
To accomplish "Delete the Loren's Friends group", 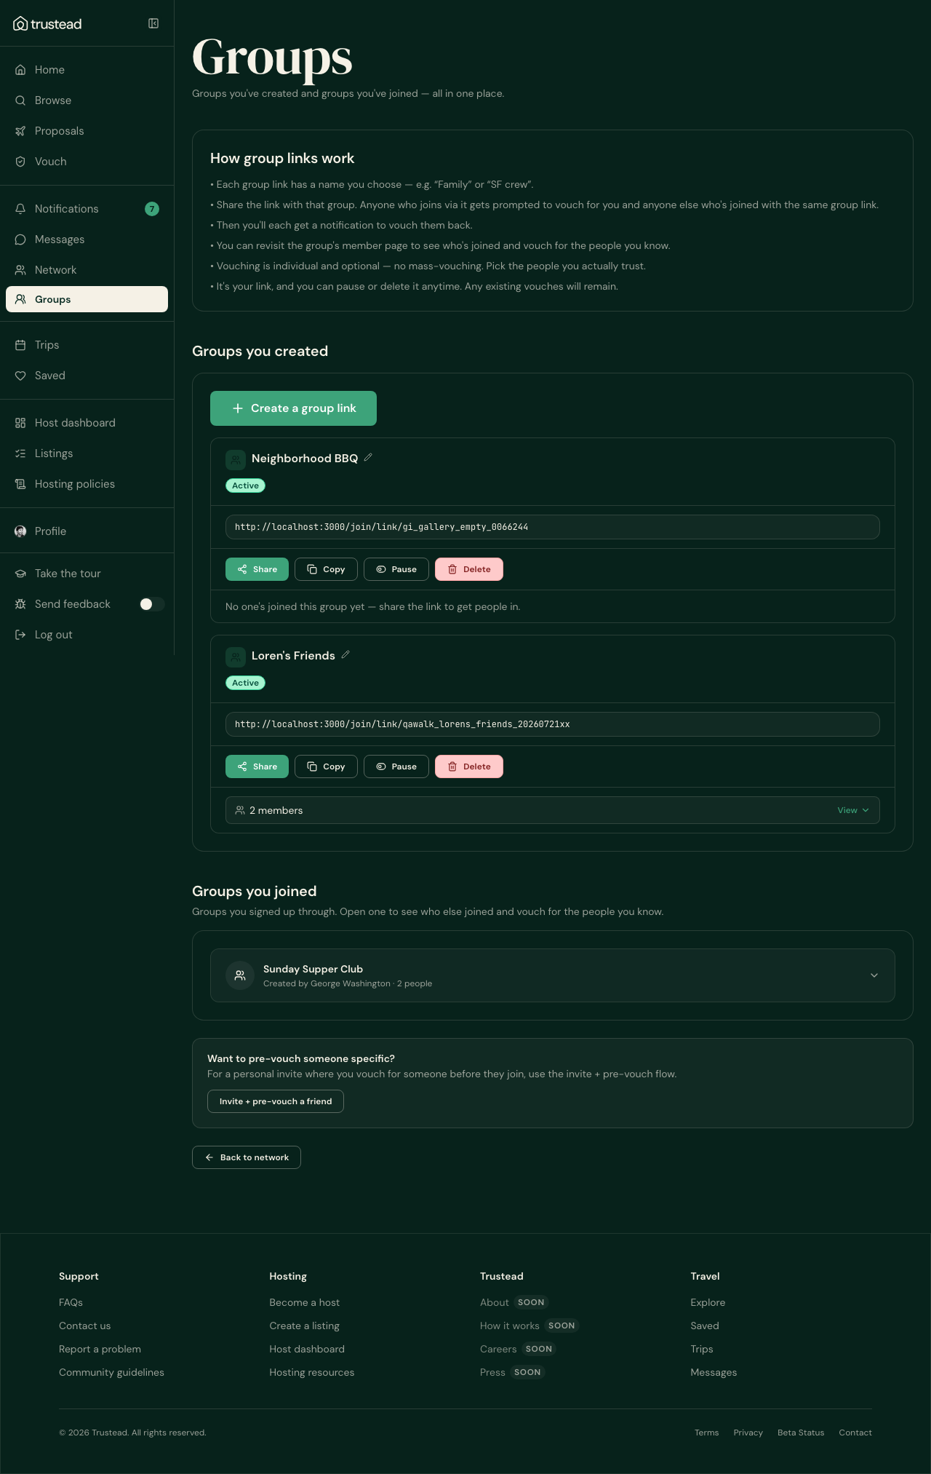I will 469,766.
